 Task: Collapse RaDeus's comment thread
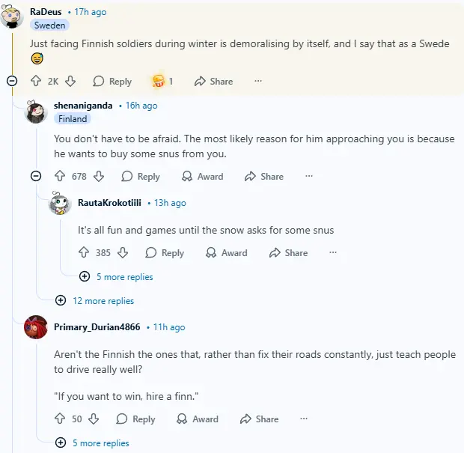click(12, 81)
